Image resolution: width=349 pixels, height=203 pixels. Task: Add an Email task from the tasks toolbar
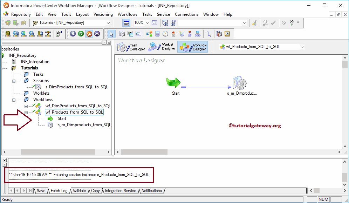138,34
